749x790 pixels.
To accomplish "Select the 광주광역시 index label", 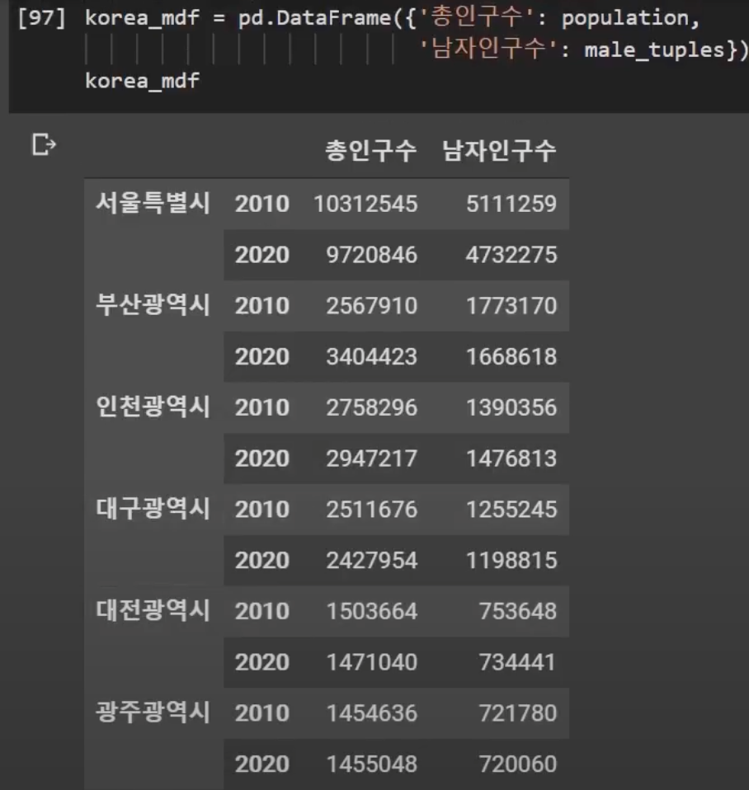I will pyautogui.click(x=153, y=712).
